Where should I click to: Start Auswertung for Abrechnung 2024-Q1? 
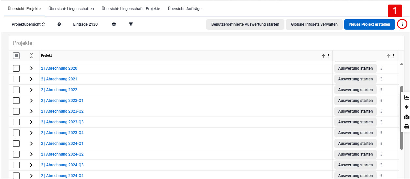(x=356, y=144)
